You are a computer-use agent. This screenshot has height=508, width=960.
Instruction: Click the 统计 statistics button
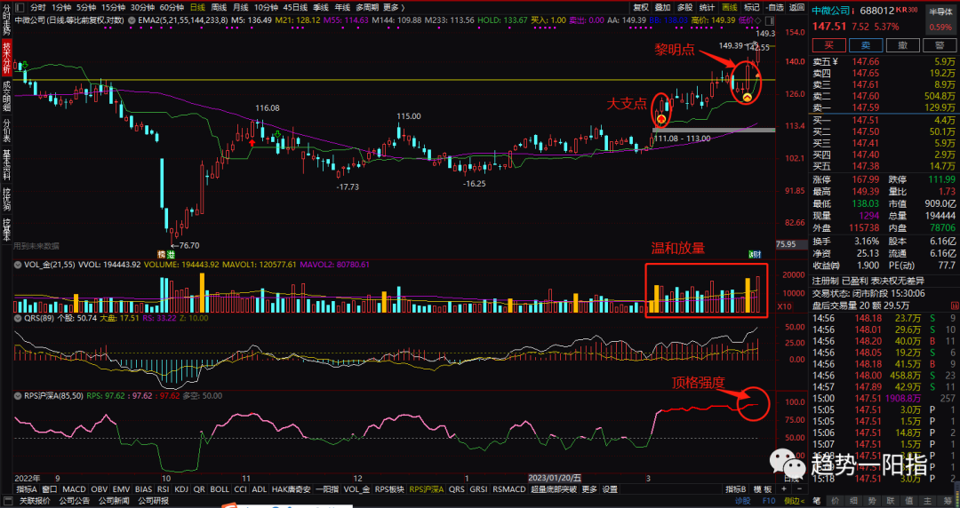tap(708, 7)
